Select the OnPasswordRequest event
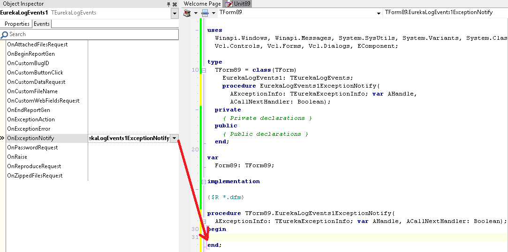The width and height of the screenshot is (508, 252). pyautogui.click(x=32, y=148)
